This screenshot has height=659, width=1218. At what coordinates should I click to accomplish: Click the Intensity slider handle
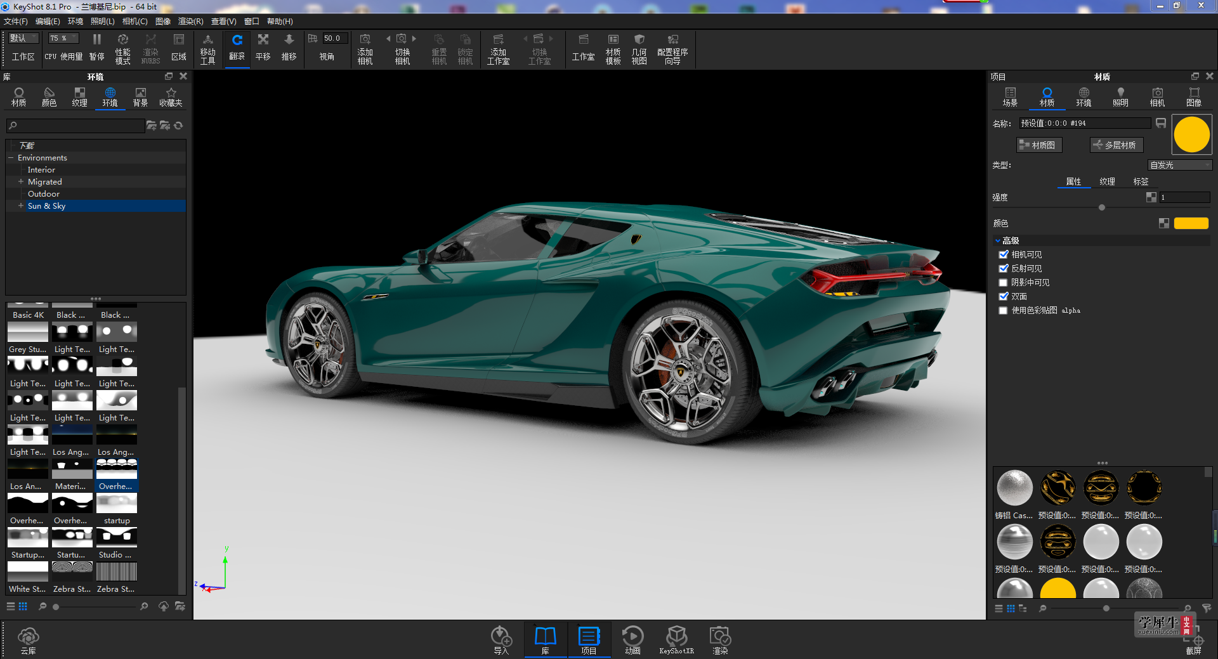(1102, 207)
